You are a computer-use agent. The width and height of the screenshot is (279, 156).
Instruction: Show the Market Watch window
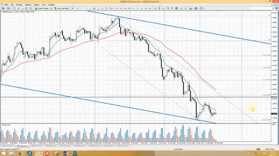[x=14, y=8]
